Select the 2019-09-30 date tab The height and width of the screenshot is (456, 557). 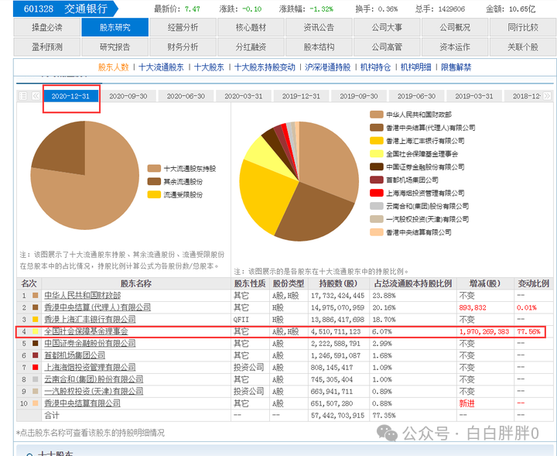[359, 96]
